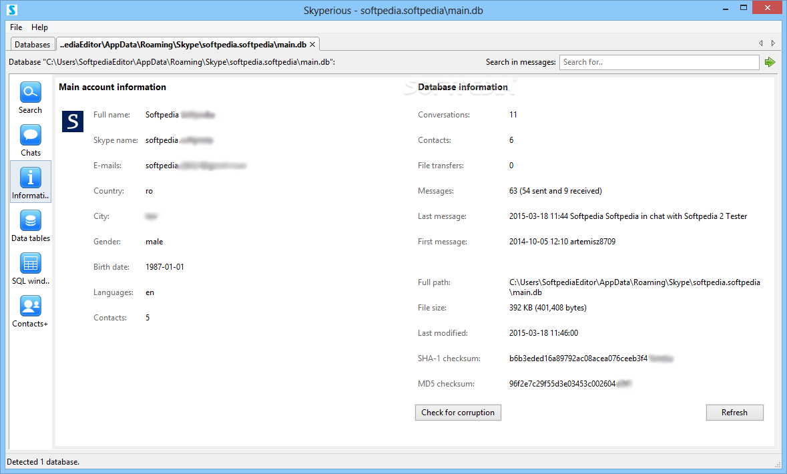Screen dimensions: 787x474
Task: Click the Refresh button
Action: [x=734, y=412]
